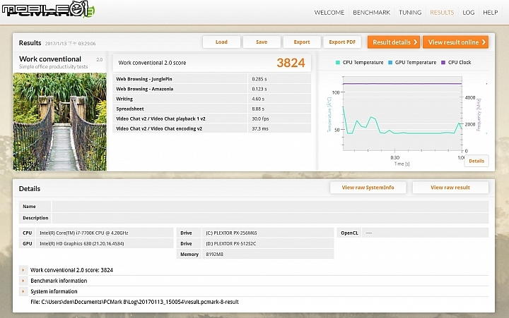Image resolution: width=509 pixels, height=318 pixels.
Task: Click the result file path text
Action: (x=134, y=302)
